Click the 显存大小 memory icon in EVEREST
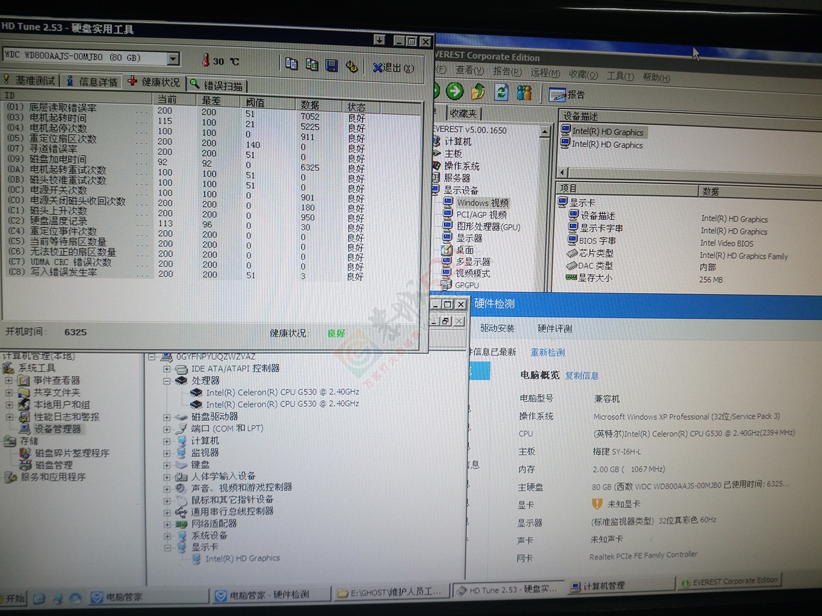 [571, 278]
